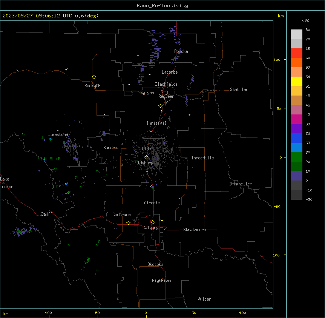The image size is (325, 318).
Task: Pick the magenta 39-42 dBZ legend band
Action: pyautogui.click(x=296, y=119)
